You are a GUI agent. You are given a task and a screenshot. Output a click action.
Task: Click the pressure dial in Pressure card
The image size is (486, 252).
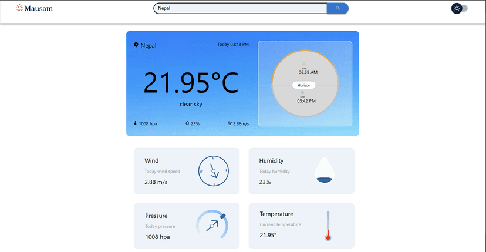click(212, 226)
